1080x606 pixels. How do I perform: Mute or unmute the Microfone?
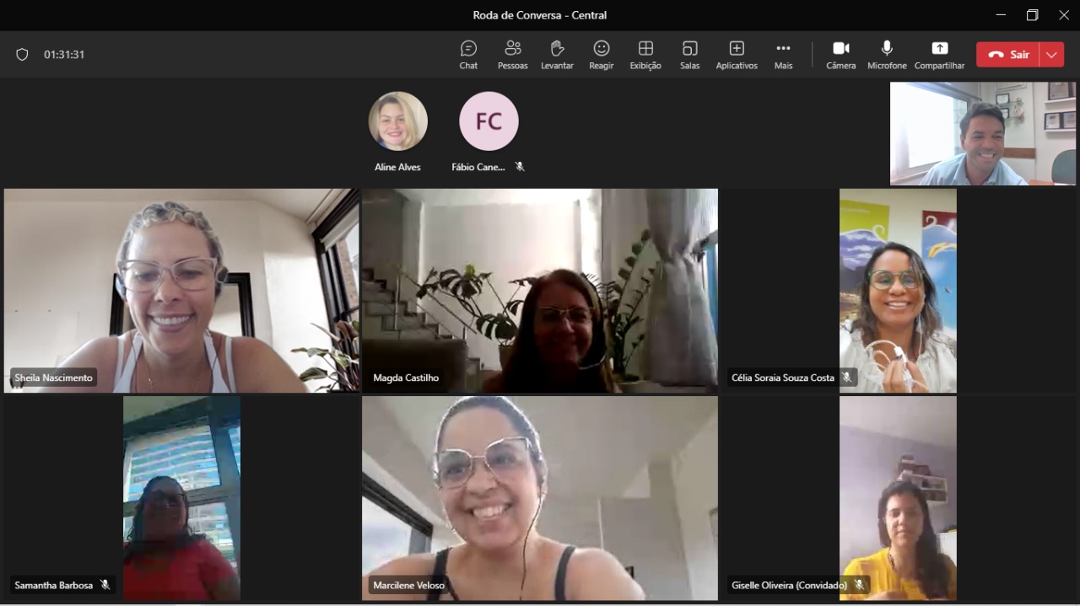[x=887, y=54]
